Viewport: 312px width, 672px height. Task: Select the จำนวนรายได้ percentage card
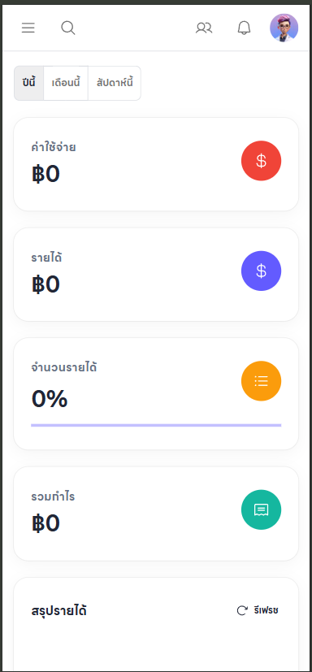coord(156,394)
